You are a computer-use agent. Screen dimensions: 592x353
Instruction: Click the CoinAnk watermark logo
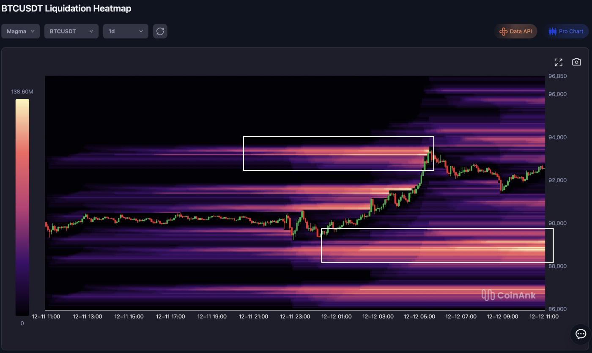(x=509, y=295)
